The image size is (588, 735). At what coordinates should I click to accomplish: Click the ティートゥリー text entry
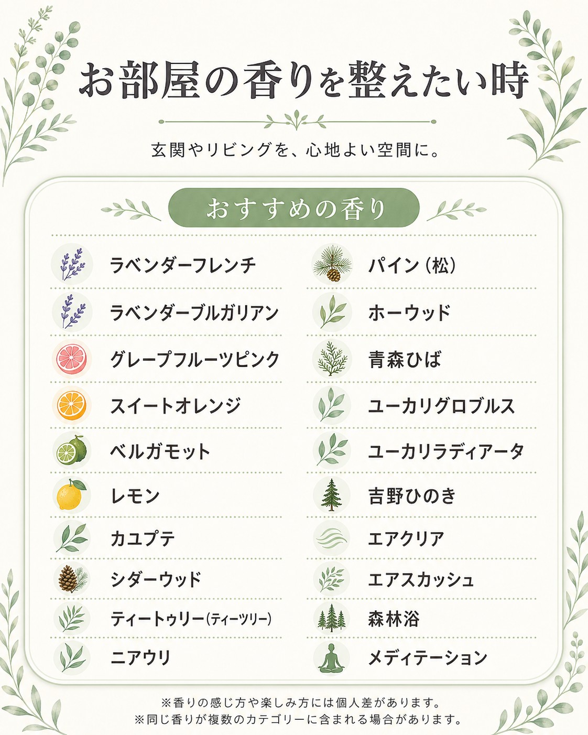click(x=191, y=619)
